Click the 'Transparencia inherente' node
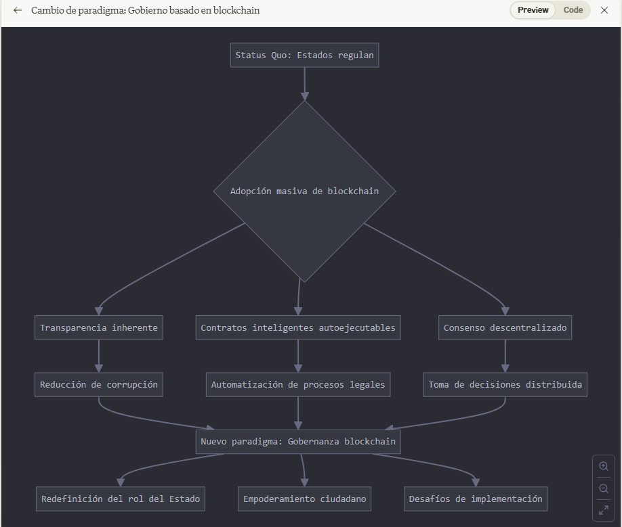622x527 pixels. click(99, 327)
